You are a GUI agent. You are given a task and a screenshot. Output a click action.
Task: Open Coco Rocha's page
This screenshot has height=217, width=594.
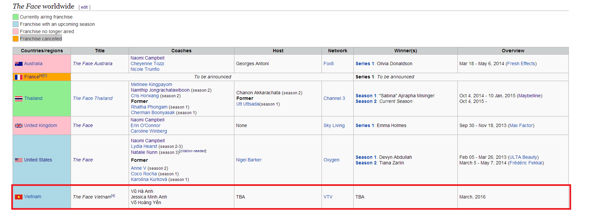(x=144, y=174)
